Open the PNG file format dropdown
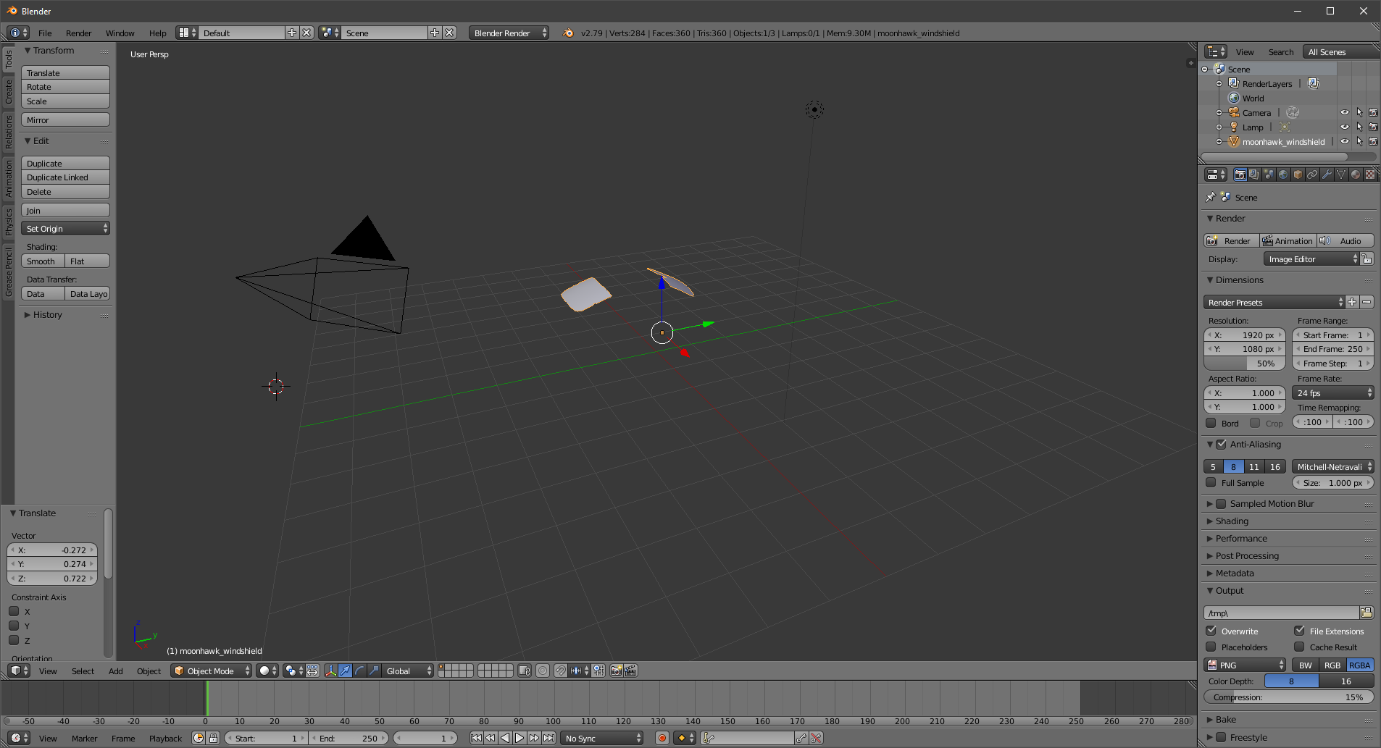The width and height of the screenshot is (1381, 748). coord(1245,665)
